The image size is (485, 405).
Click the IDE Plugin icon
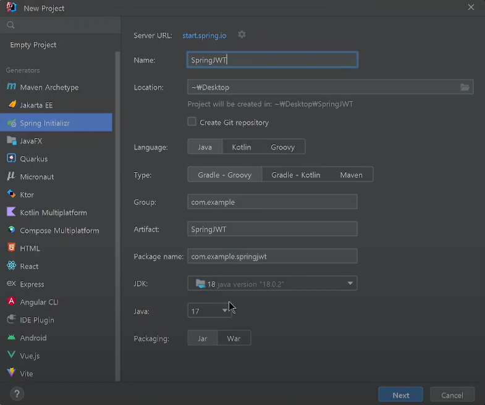pyautogui.click(x=12, y=319)
